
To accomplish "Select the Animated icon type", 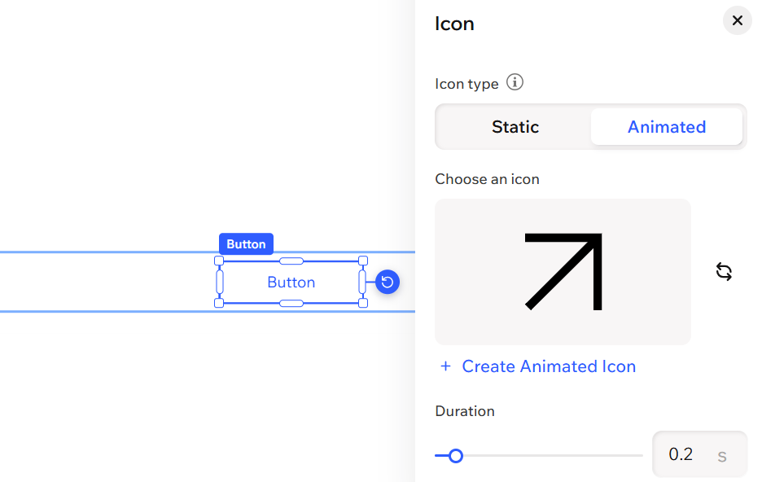I will coord(667,126).
